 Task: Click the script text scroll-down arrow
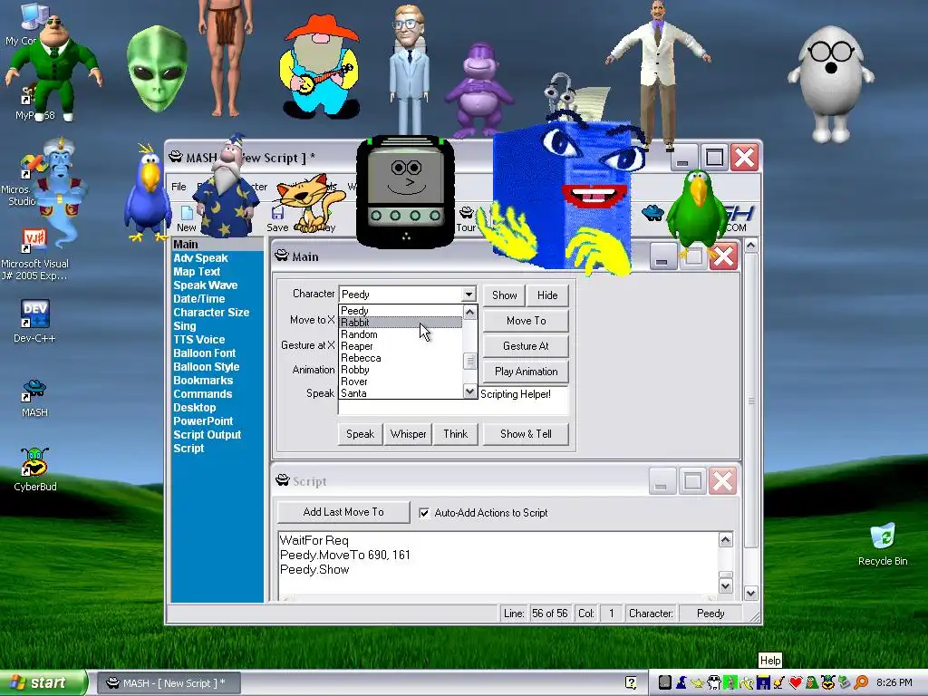click(x=726, y=586)
